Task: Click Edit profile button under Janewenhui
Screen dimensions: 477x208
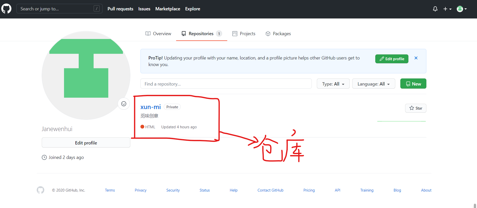Action: point(86,143)
